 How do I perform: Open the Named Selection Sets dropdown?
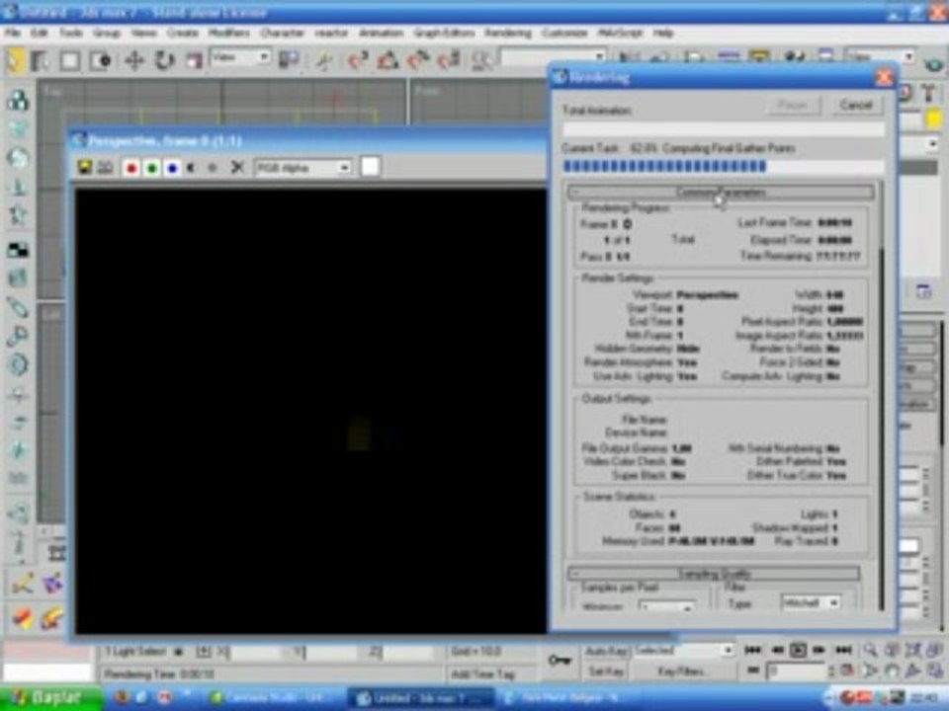[554, 57]
